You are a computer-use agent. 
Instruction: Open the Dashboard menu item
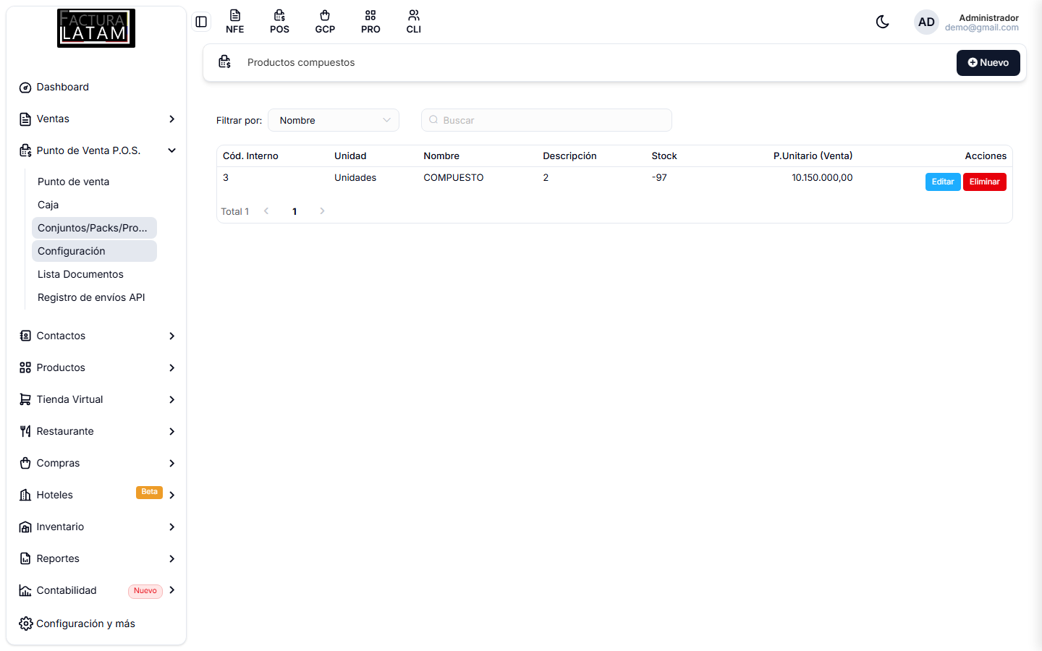[96, 87]
